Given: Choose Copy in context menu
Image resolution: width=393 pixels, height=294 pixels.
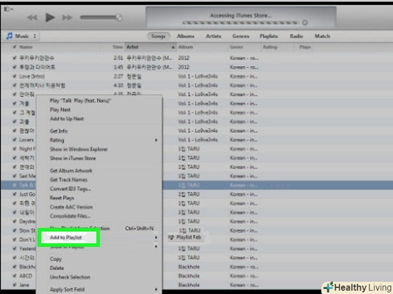Looking at the screenshot, I should pyautogui.click(x=56, y=259).
